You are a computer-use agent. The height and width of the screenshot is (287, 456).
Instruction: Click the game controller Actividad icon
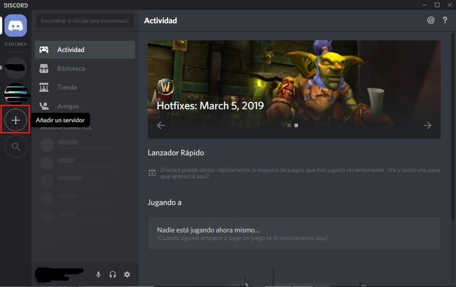click(44, 50)
